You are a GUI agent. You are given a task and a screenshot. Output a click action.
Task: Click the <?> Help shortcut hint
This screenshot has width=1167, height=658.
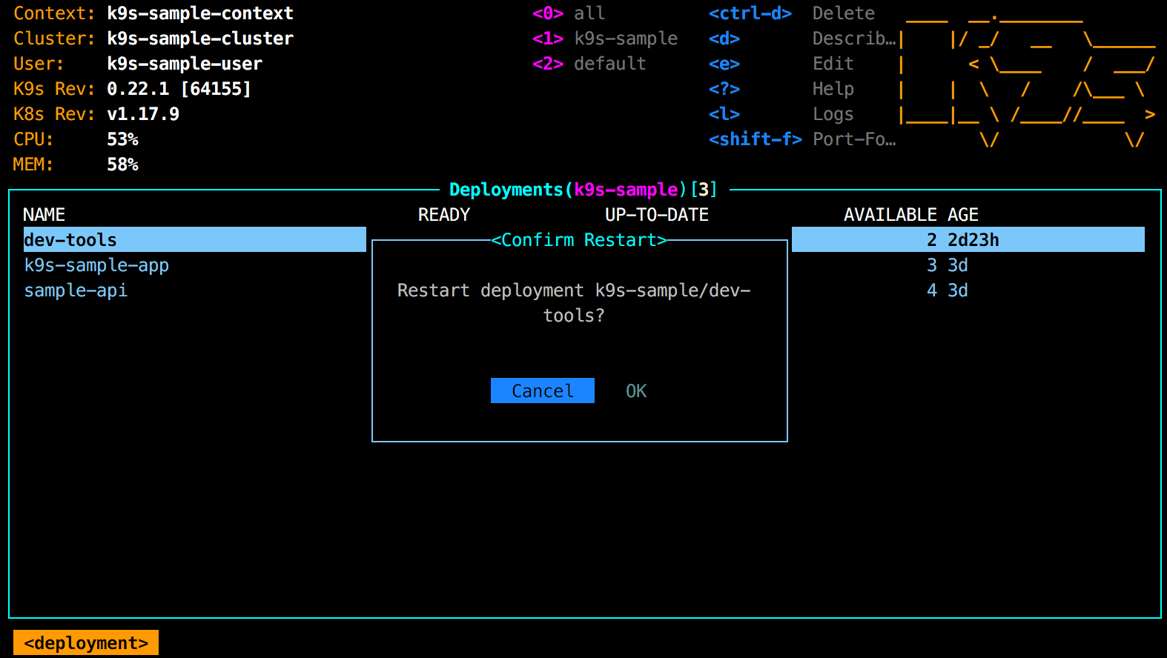click(781, 89)
